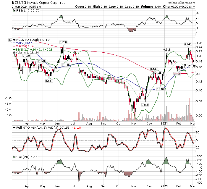Screen dimensions: 207x189
Task: Click the CCI(20) indicator icon
Action: coord(14,157)
